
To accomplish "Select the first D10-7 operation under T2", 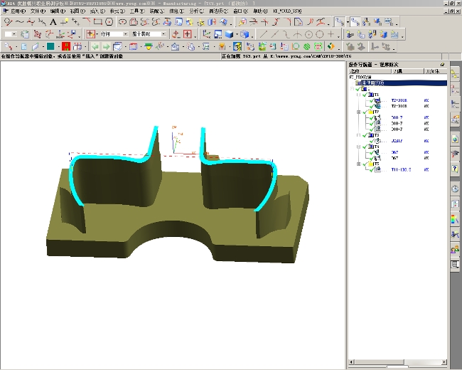I will (x=397, y=117).
